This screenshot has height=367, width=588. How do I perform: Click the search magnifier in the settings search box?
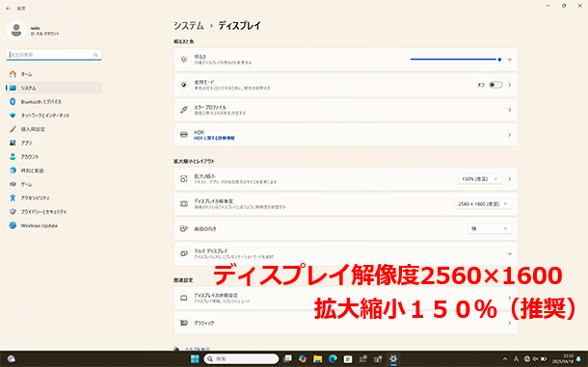[95, 55]
